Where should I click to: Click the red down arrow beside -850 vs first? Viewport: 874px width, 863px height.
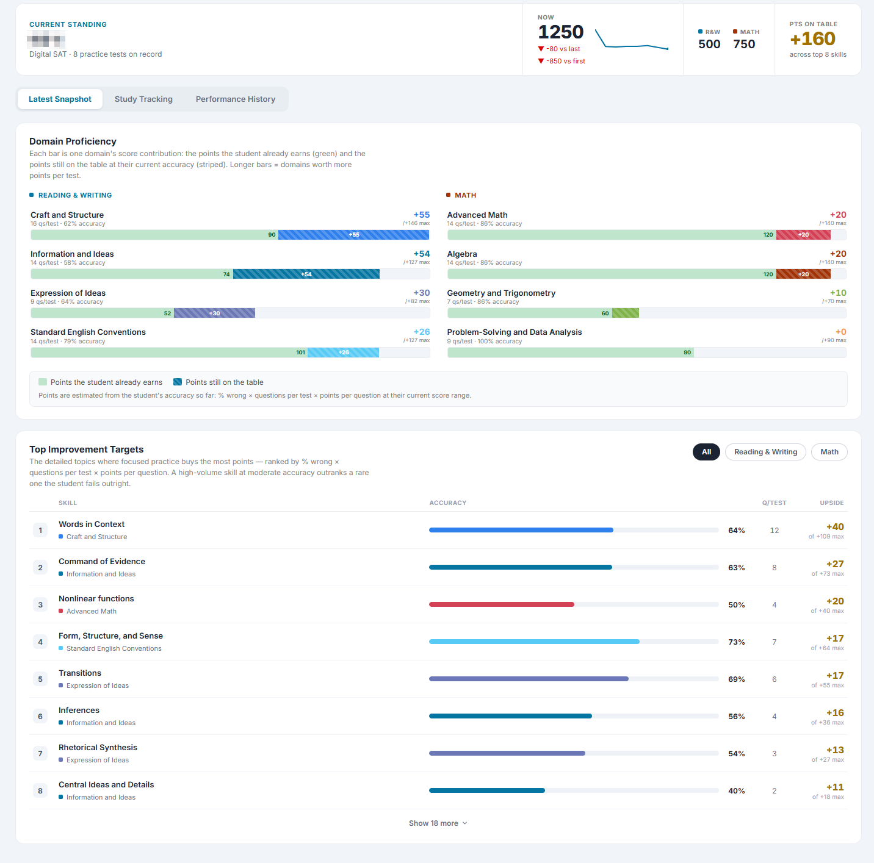(541, 61)
